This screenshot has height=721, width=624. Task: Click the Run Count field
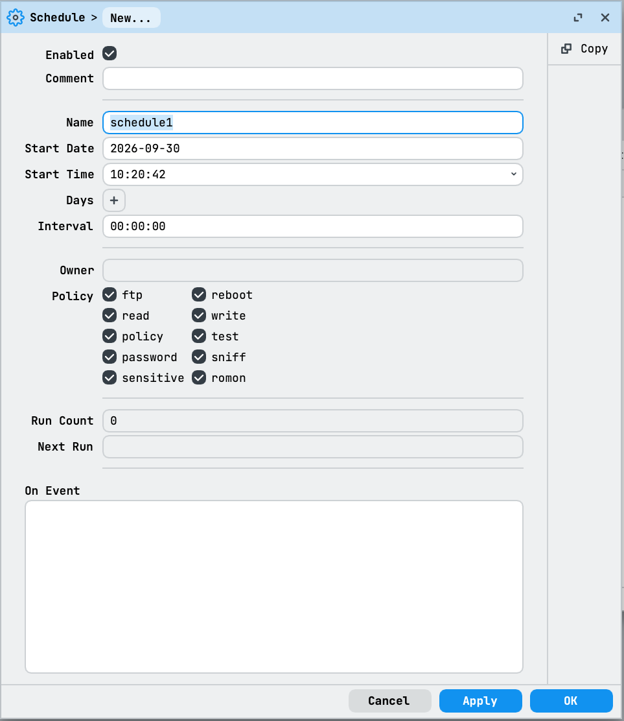[313, 421]
